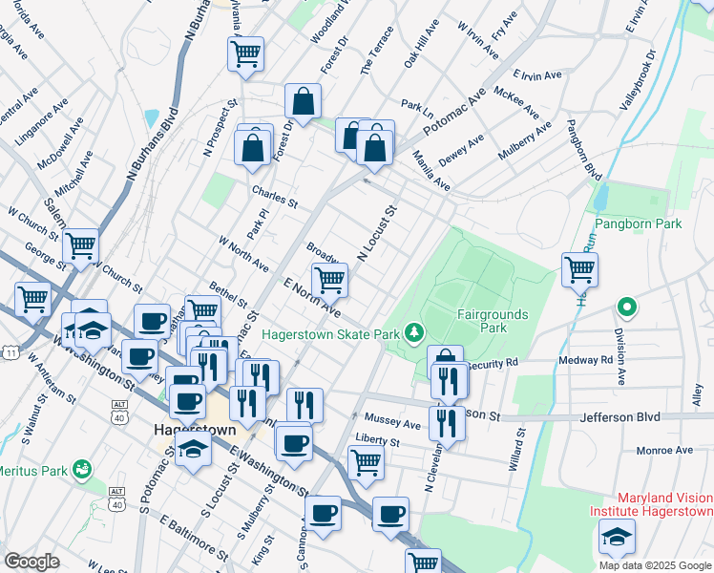Select the graduation cap marker below Hagerstown label
The width and height of the screenshot is (714, 573).
point(194,451)
